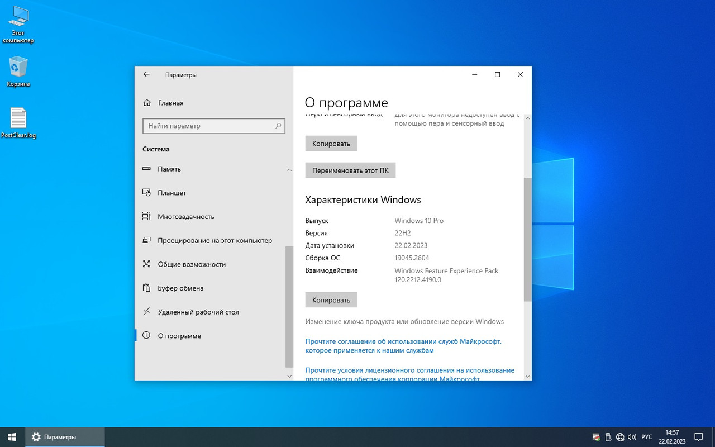
Task: Click the main pane scroll down arrow
Action: (x=528, y=377)
